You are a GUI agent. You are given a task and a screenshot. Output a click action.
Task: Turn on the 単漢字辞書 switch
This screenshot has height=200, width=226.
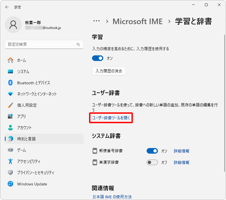[x=152, y=163]
